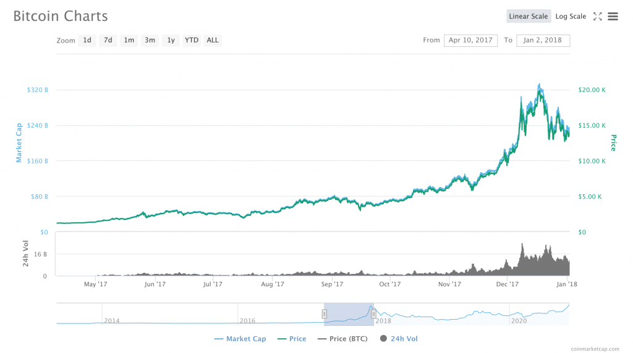This screenshot has height=353, width=633.
Task: Set zoom to 1d
Action: pos(87,41)
